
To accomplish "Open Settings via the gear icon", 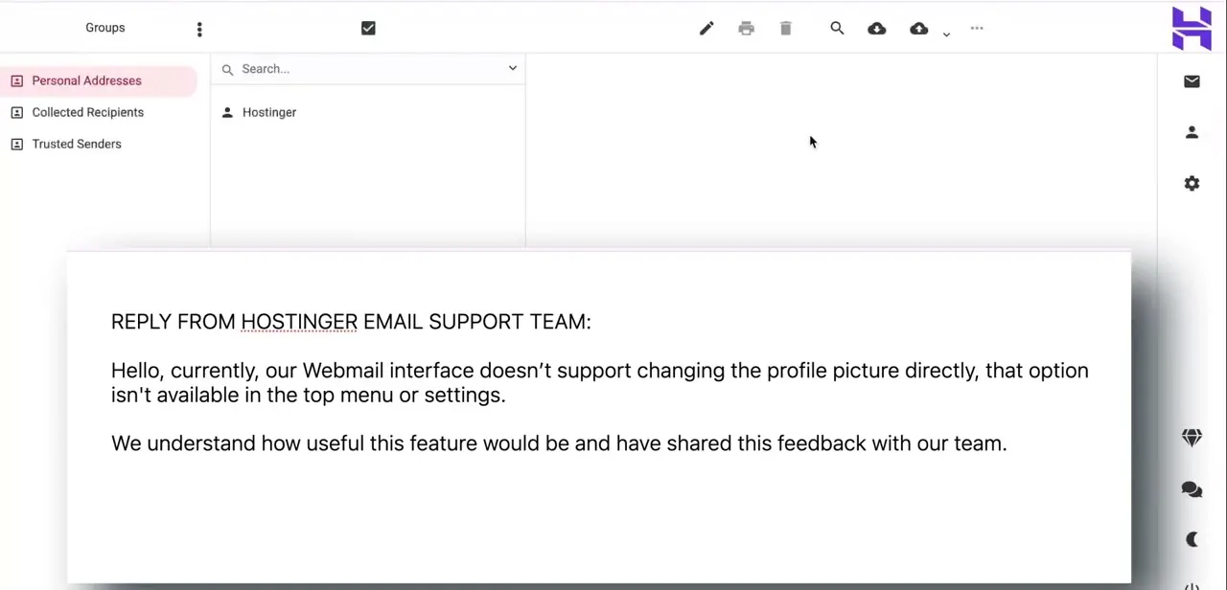I will coord(1192,183).
